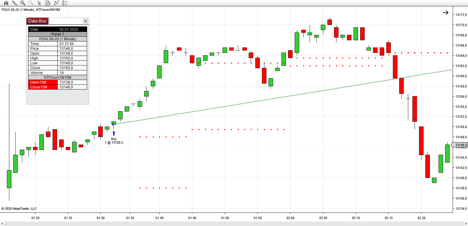Click the zoom in magnifier
This screenshot has height=226, width=468.
(x=23, y=3)
